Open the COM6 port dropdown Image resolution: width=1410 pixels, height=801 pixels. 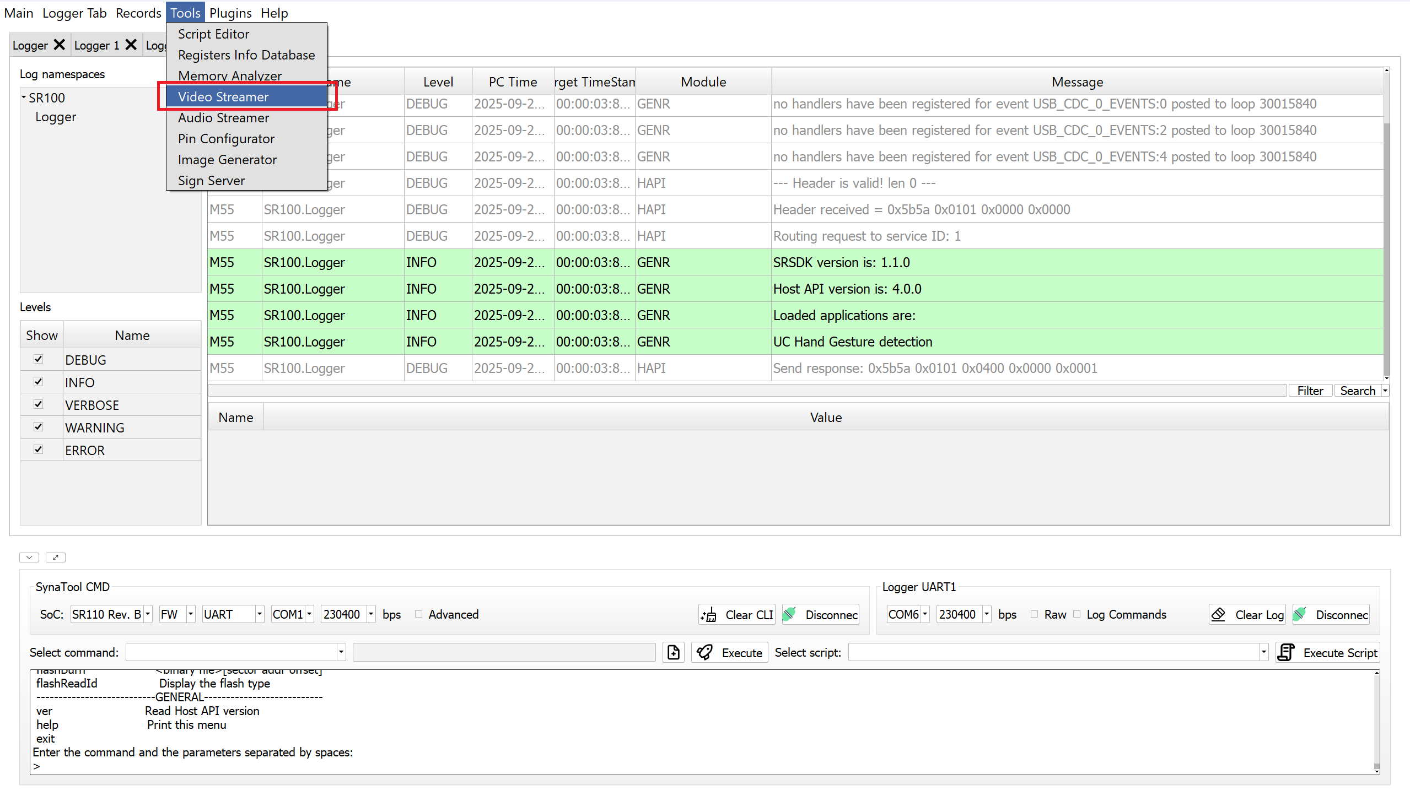point(924,614)
